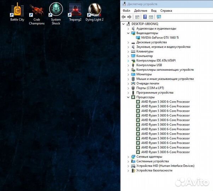Click the network icon beside Сетевые адаптеры
The width and height of the screenshot is (213, 191).
pyautogui.click(x=133, y=157)
